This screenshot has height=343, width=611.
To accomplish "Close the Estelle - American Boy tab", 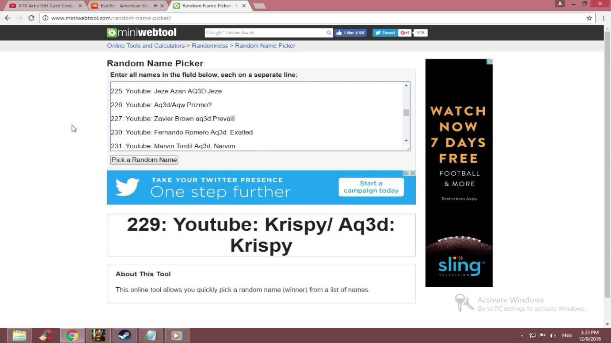I will point(162,6).
